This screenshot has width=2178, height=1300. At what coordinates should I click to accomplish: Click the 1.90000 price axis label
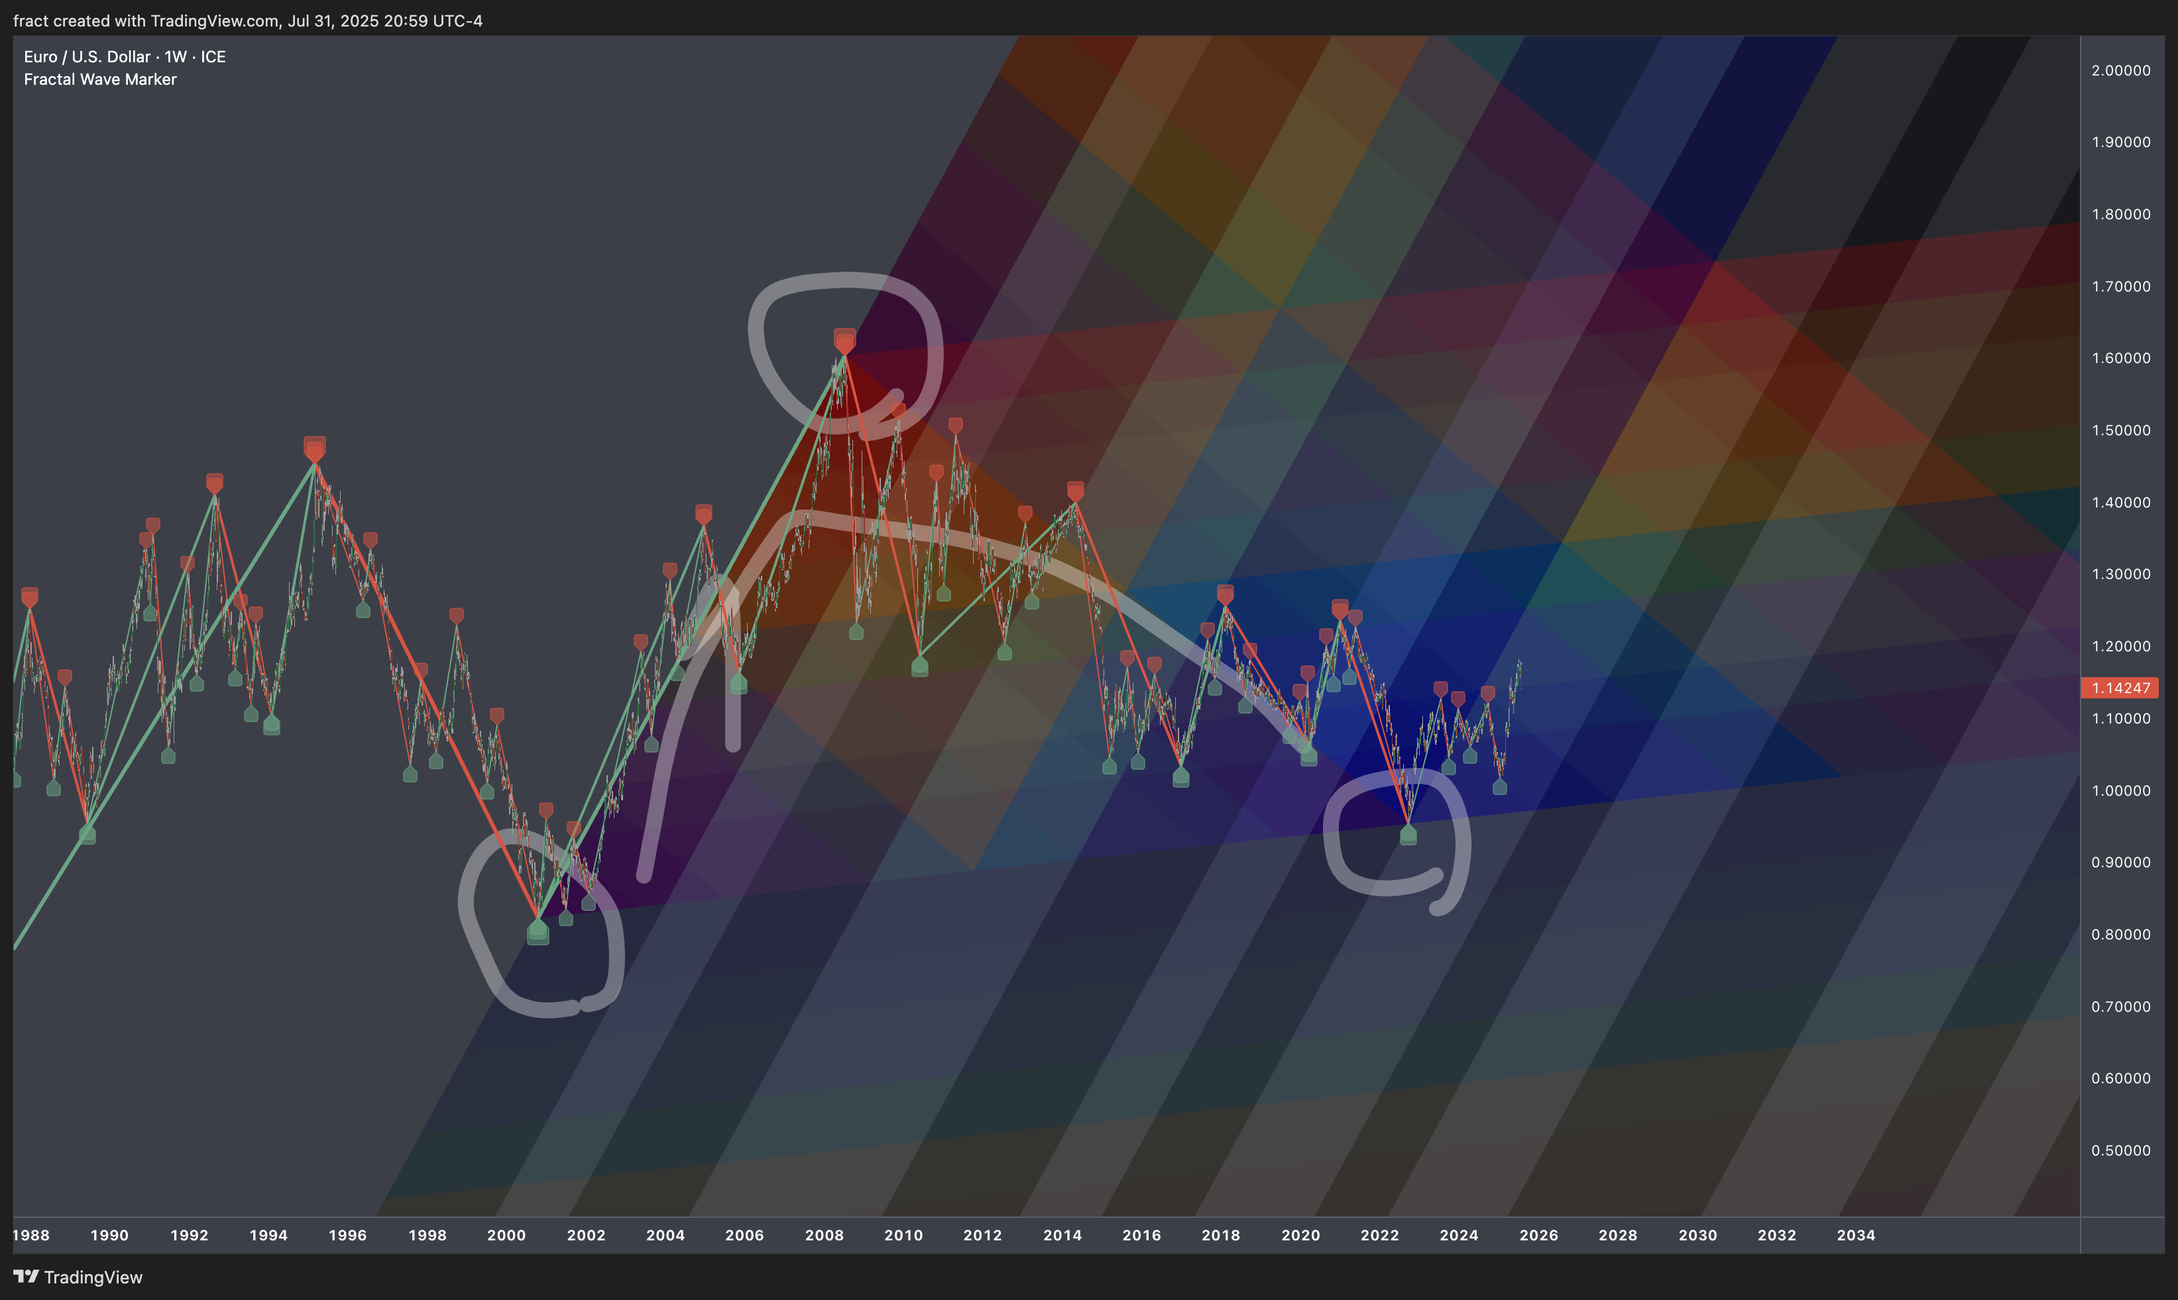click(x=2120, y=142)
